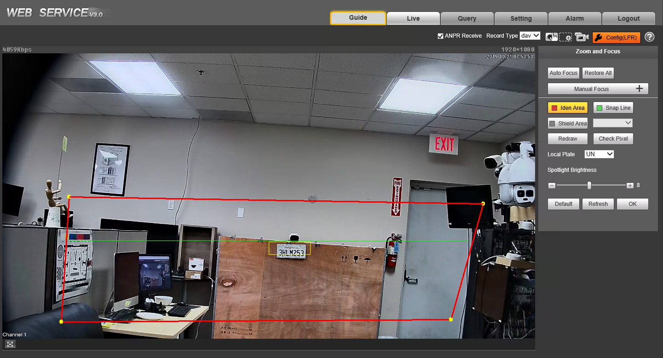663x358 pixels.
Task: Click the Local Plate label
Action: 561,154
